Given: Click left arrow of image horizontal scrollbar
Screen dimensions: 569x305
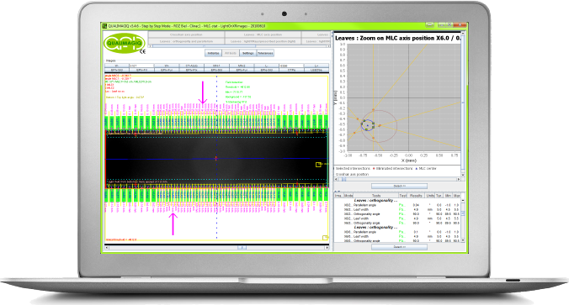Looking at the screenshot, I should 107,247.
